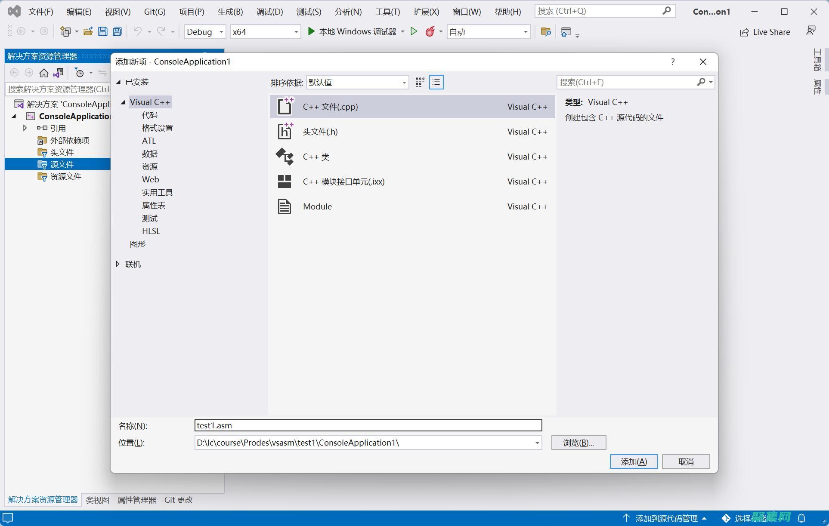Viewport: 829px width, 526px height.
Task: Click the file name input field
Action: 368,425
